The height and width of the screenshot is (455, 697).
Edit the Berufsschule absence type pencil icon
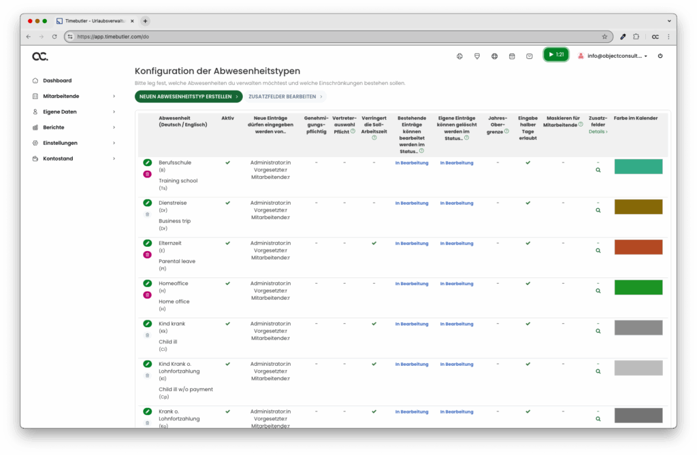(x=147, y=163)
